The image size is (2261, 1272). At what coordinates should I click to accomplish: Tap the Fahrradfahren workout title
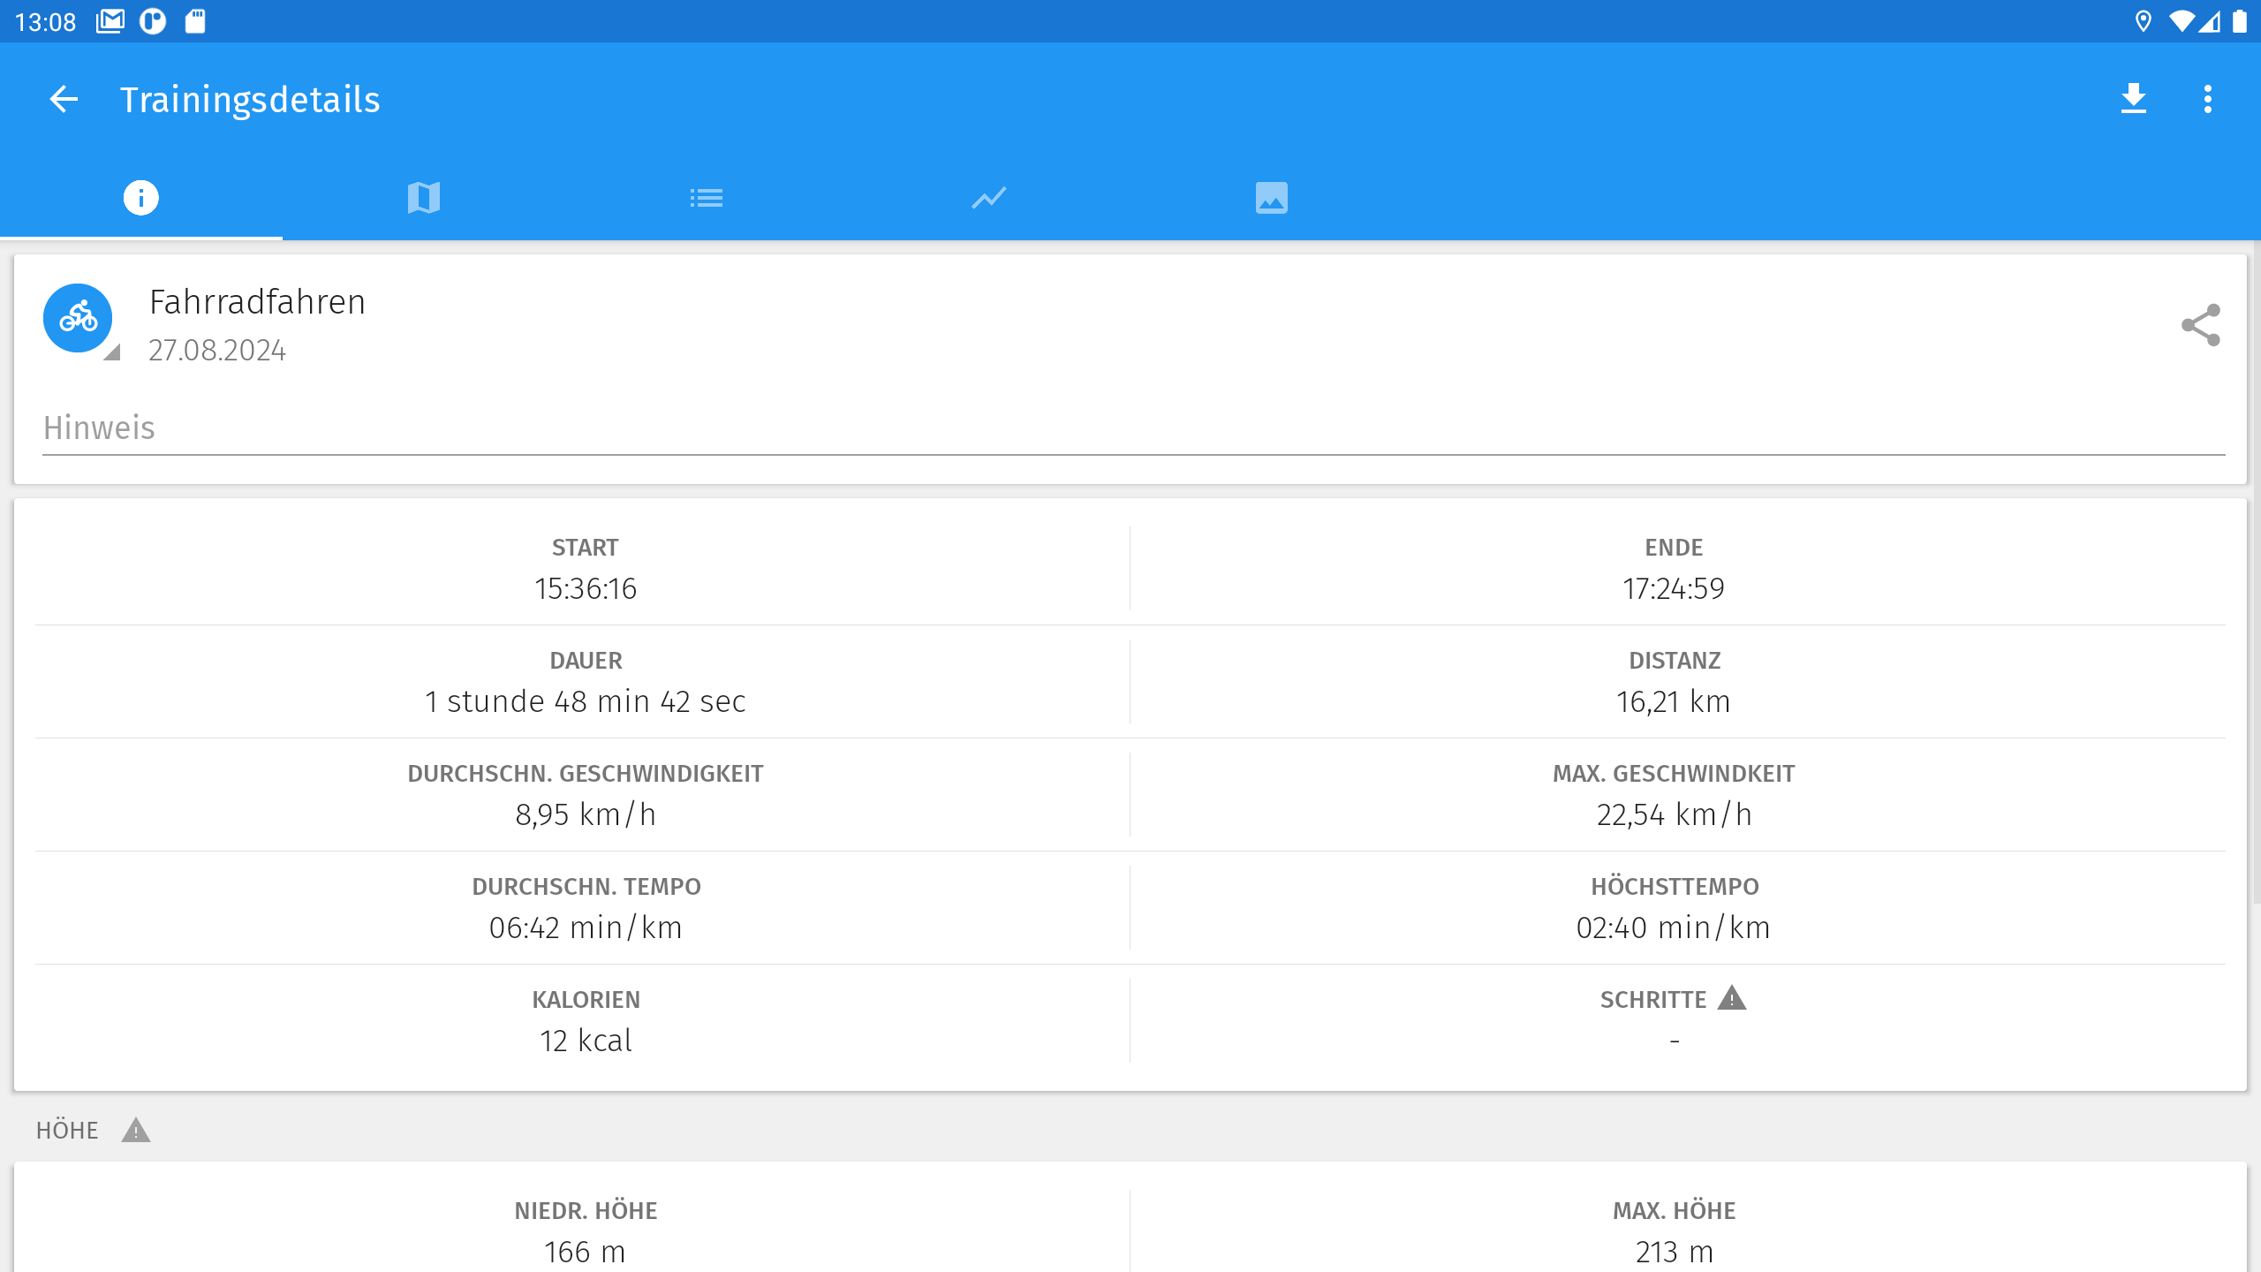(x=257, y=302)
